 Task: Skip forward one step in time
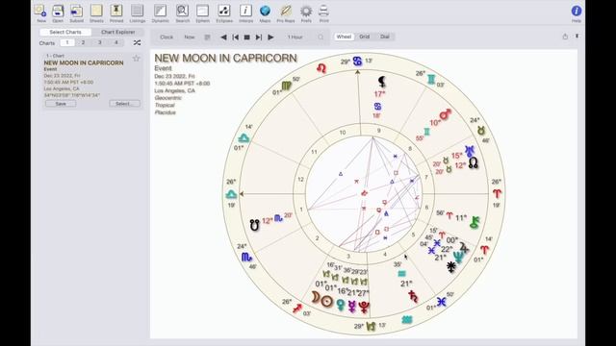pyautogui.click(x=259, y=37)
